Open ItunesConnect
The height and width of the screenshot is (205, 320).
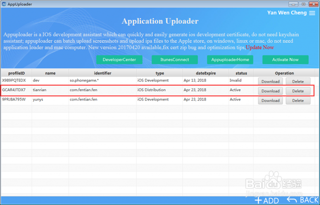pyautogui.click(x=174, y=60)
